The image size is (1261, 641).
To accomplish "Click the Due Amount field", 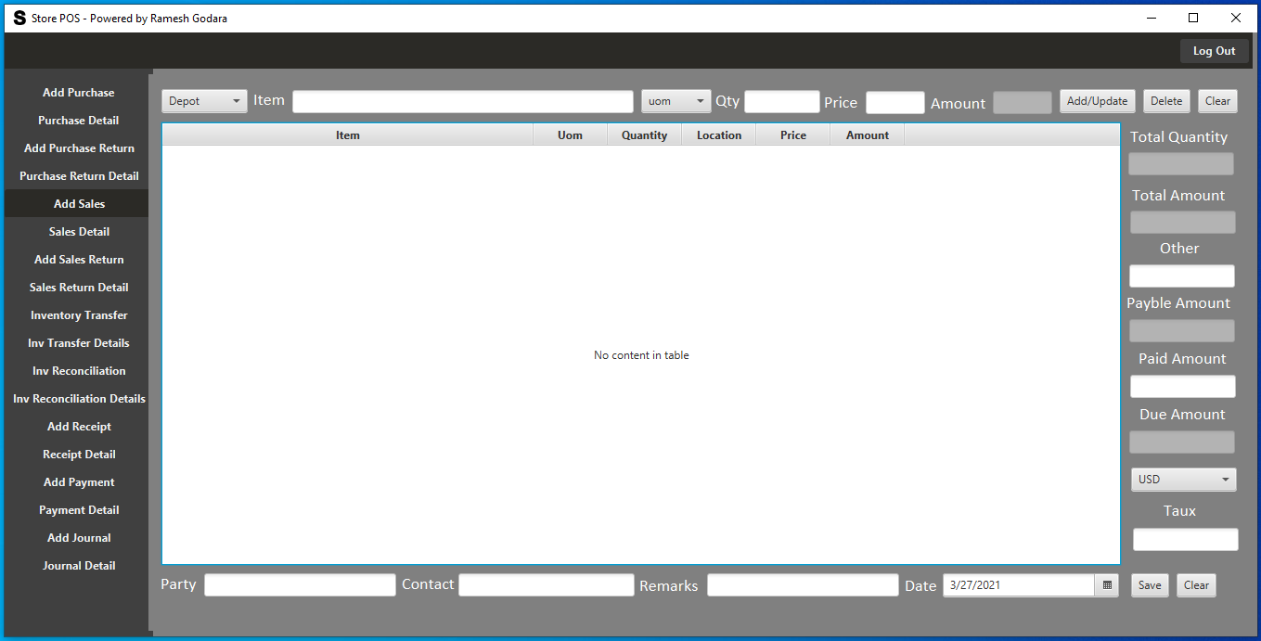I will pos(1182,442).
